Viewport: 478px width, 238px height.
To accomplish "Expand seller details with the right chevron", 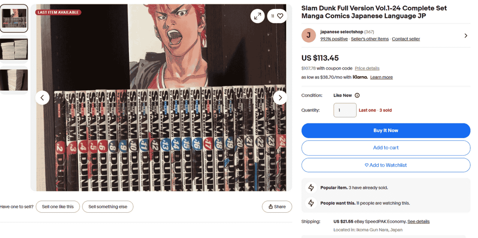I will point(466,35).
